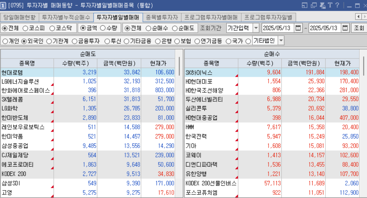Open the 기간입력 period dropdown
The height and width of the screenshot is (198, 367).
(x=256, y=28)
